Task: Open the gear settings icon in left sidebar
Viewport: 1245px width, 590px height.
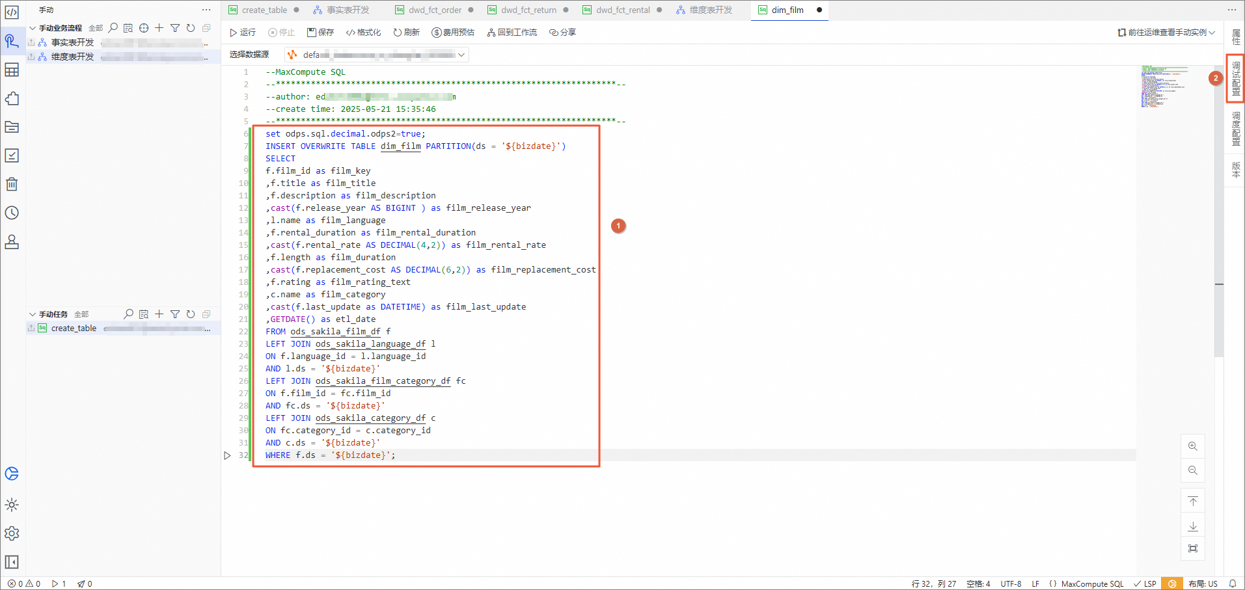Action: click(x=12, y=533)
